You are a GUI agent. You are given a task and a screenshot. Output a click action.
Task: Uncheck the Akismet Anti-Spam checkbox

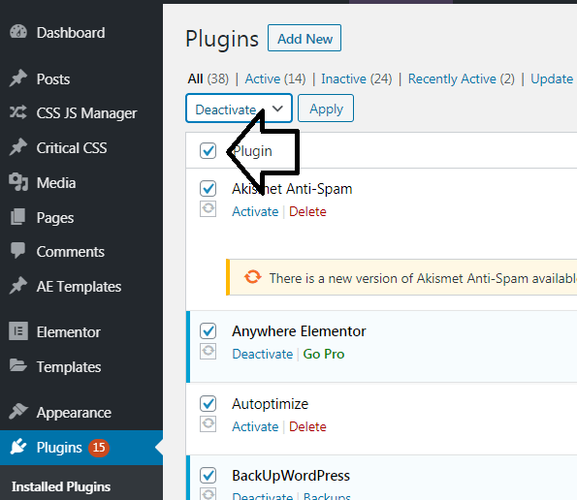click(x=208, y=189)
